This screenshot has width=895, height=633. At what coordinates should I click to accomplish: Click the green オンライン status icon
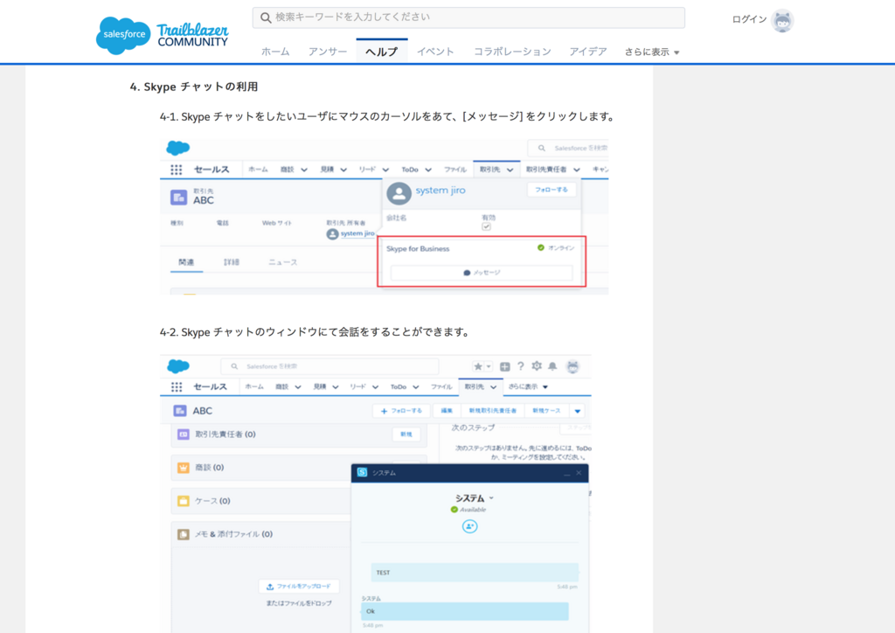click(x=540, y=247)
